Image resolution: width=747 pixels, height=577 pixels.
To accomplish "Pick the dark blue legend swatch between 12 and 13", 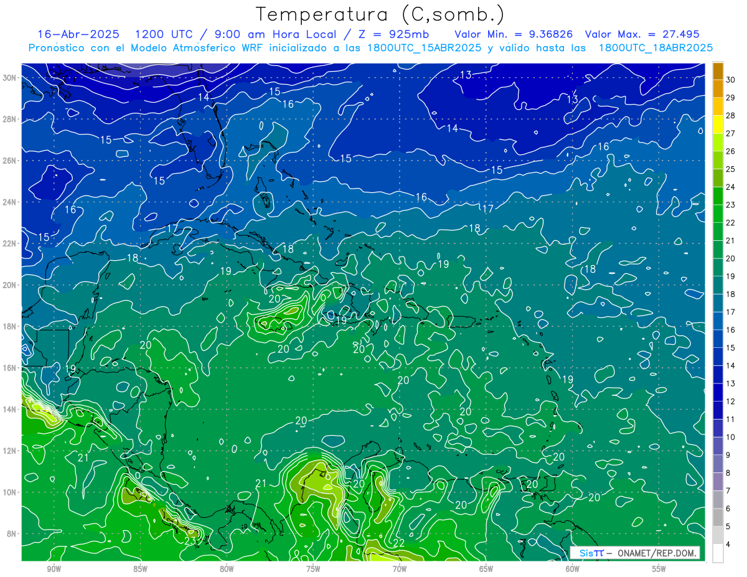I will [x=718, y=392].
